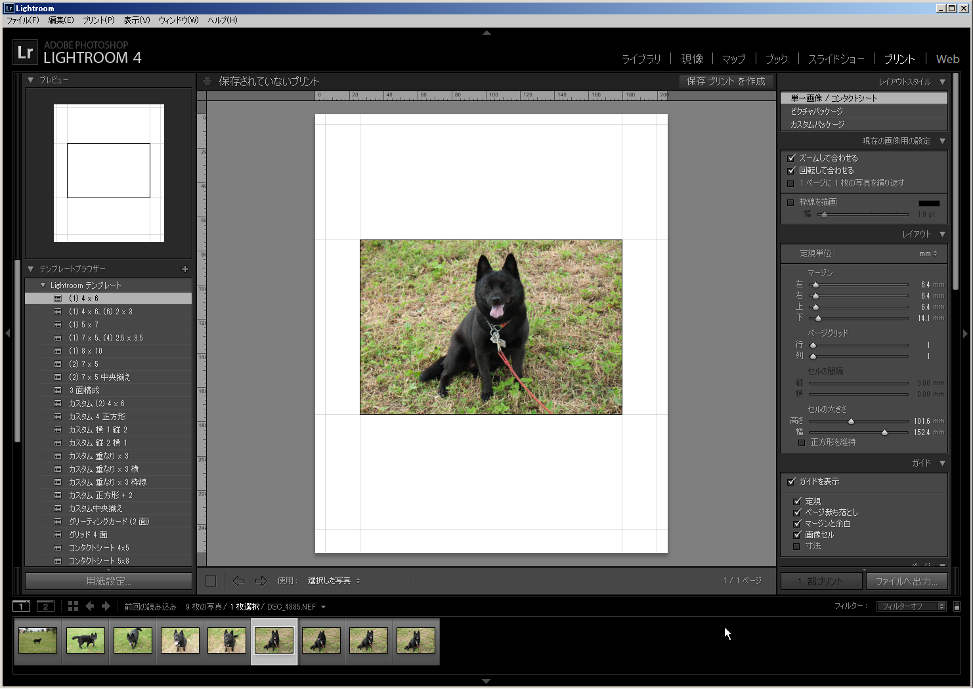973x689 pixels.
Task: Go back using filmstrip left arrow
Action: 90,606
